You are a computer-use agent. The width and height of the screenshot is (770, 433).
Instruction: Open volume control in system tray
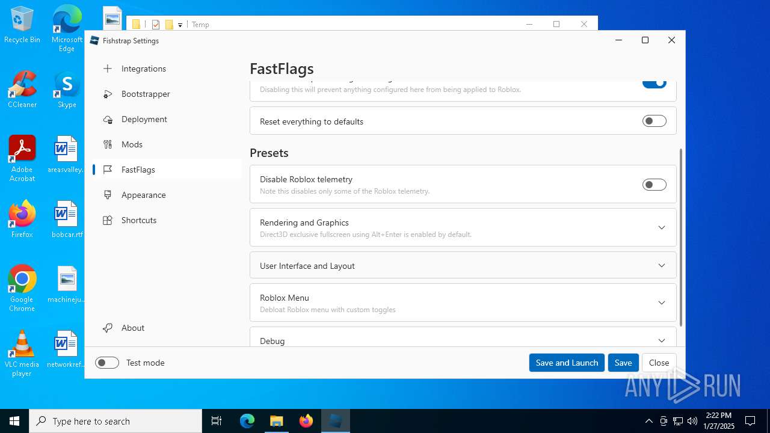(692, 421)
